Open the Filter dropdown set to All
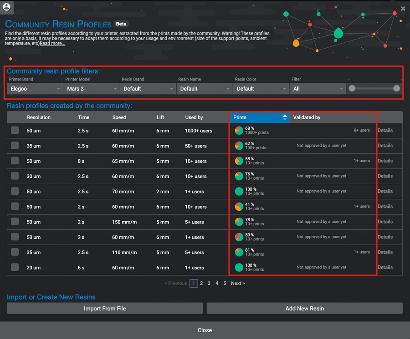 (x=317, y=89)
